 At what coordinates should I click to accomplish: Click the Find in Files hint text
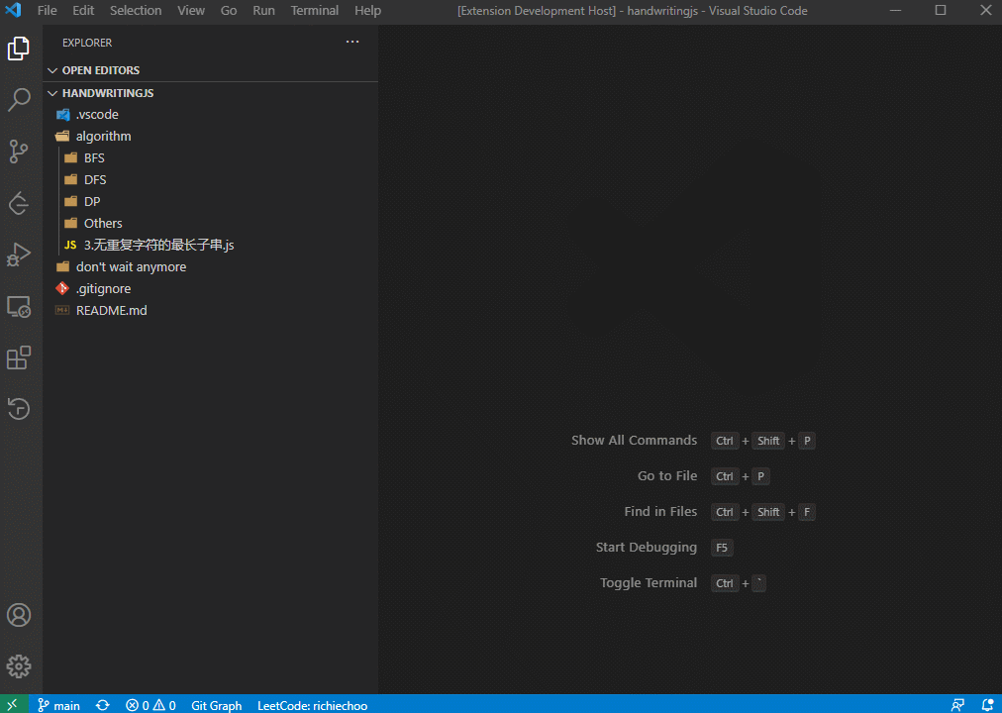pyautogui.click(x=660, y=512)
